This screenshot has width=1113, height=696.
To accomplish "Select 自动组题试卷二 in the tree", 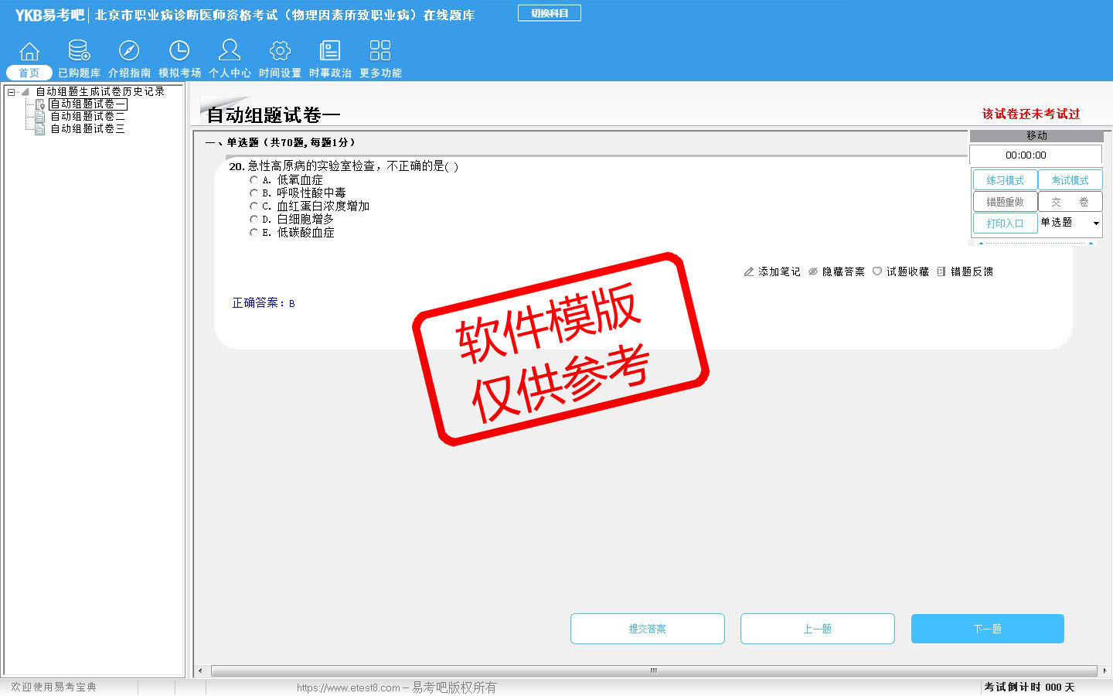I will pyautogui.click(x=87, y=116).
